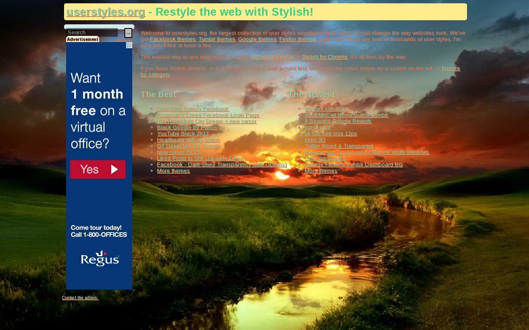Click 'The Newest' heading text
The width and height of the screenshot is (529, 330).
(x=311, y=94)
